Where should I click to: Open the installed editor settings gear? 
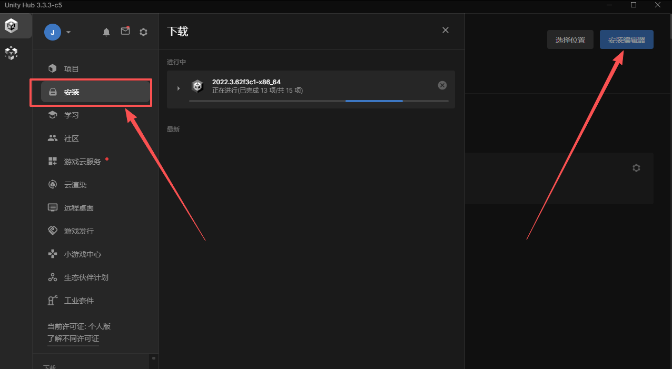click(636, 168)
